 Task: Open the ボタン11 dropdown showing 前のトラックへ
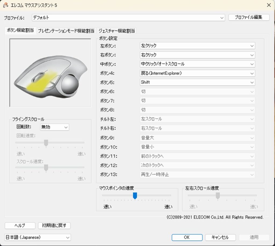(197, 156)
